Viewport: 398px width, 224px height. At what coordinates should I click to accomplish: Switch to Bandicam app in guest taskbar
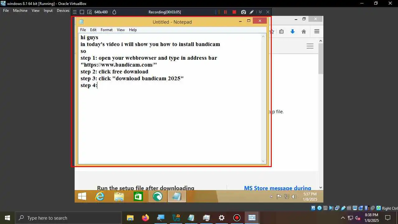click(x=158, y=196)
